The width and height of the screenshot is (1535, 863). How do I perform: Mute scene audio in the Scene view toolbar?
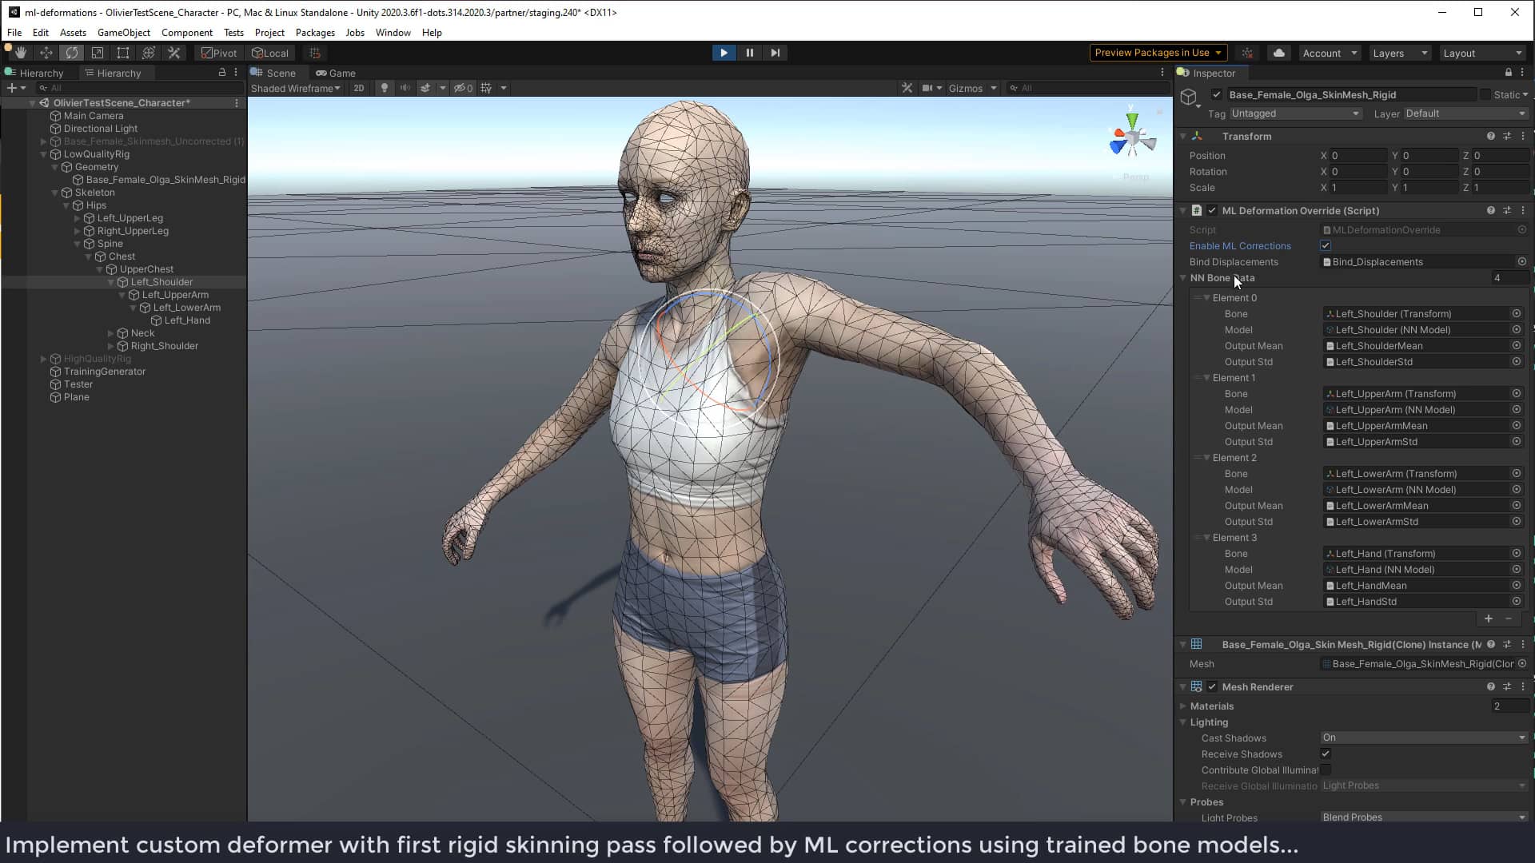(405, 88)
